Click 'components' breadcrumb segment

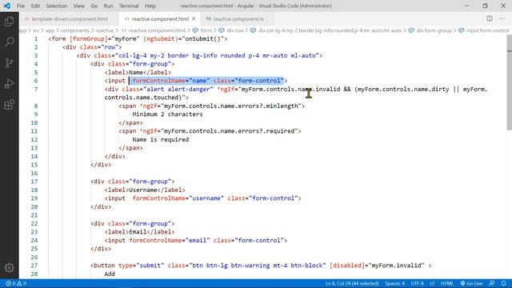coord(74,30)
